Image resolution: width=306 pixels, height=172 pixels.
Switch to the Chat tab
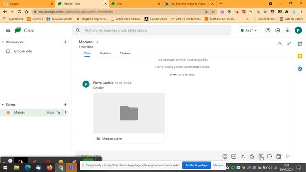point(87,53)
